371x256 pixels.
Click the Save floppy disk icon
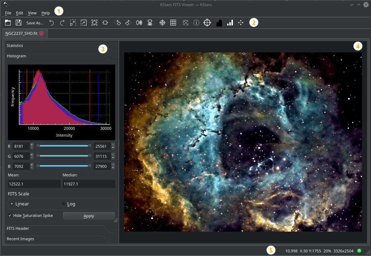coord(18,23)
